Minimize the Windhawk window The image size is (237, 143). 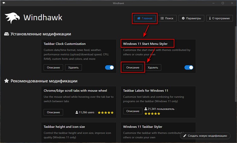click(x=213, y=3)
